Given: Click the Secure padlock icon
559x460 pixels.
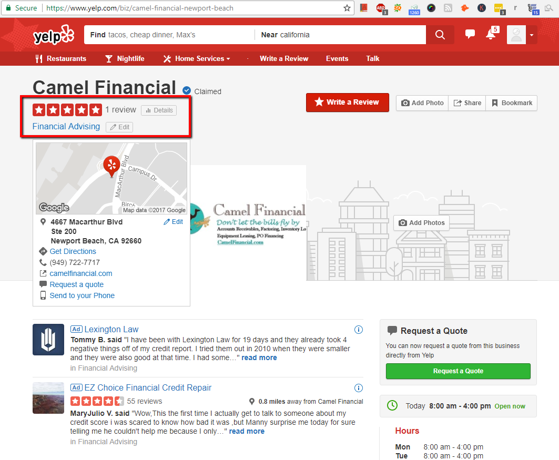Looking at the screenshot, I should [8, 8].
